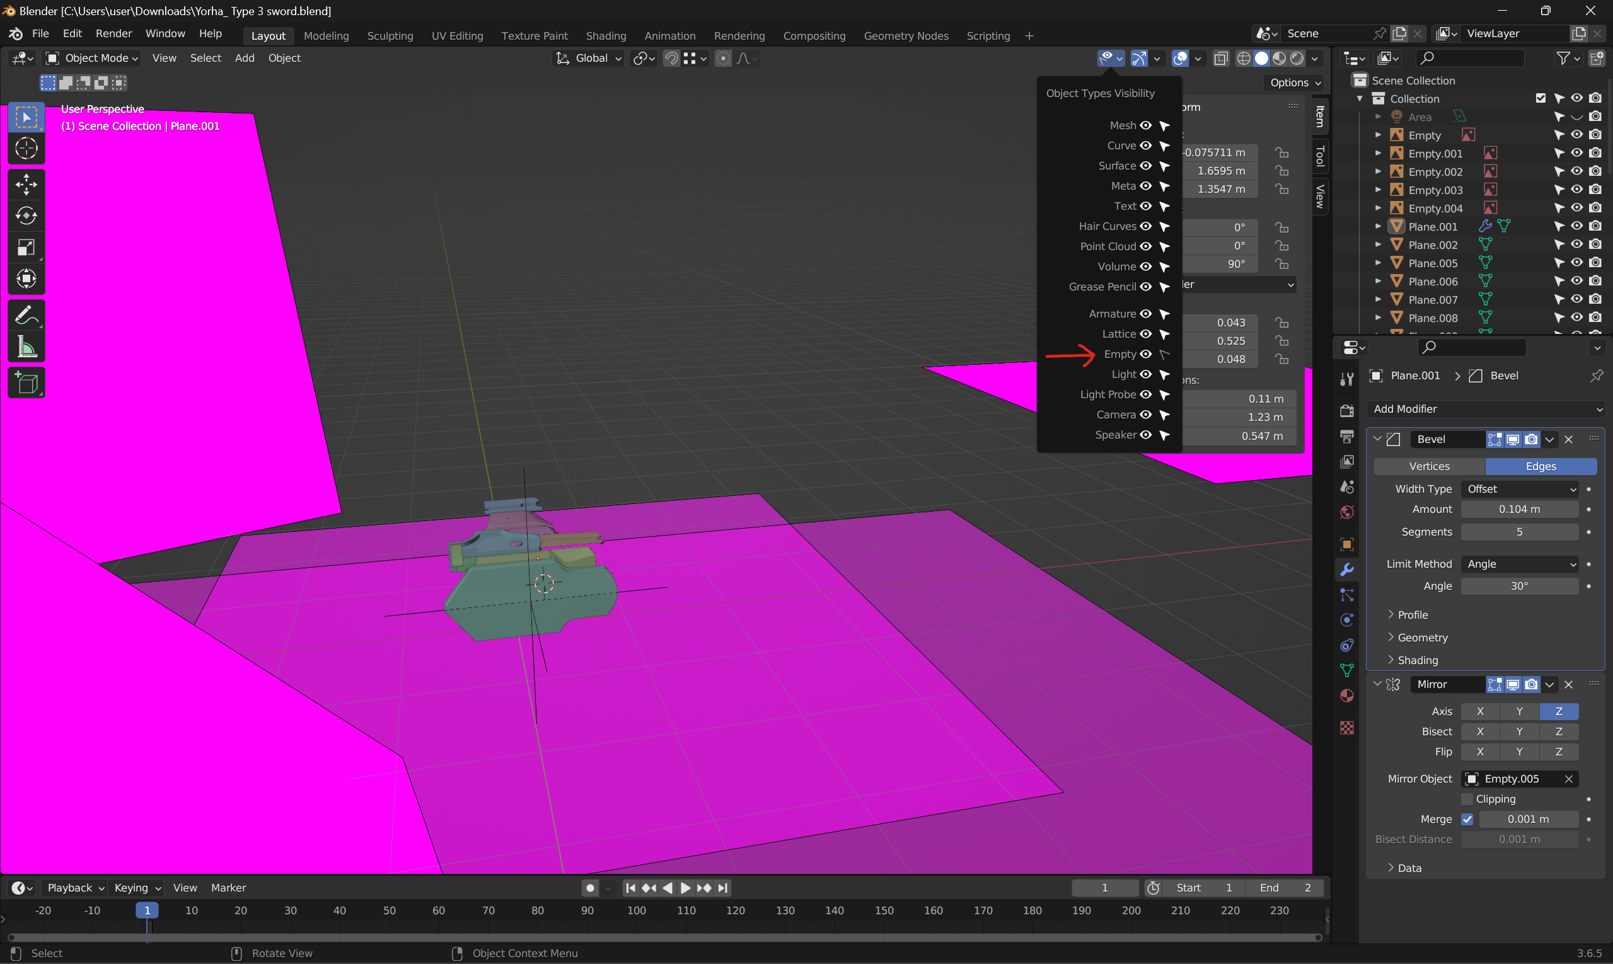The image size is (1613, 964).
Task: Open the Modifiers properties tab
Action: 1346,570
